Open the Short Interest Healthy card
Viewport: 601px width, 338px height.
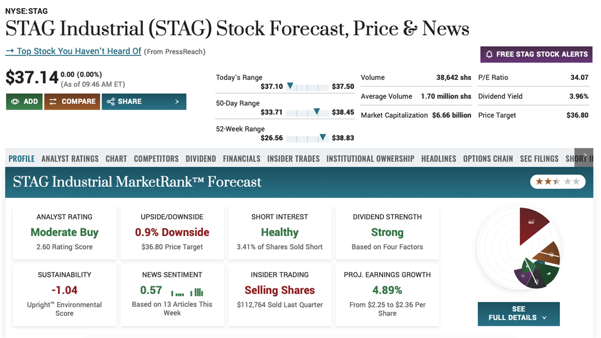(x=280, y=232)
